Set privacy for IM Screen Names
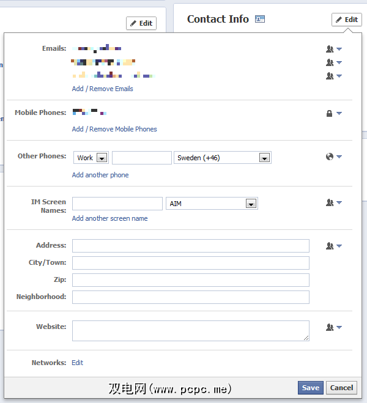The width and height of the screenshot is (367, 403). coord(333,202)
